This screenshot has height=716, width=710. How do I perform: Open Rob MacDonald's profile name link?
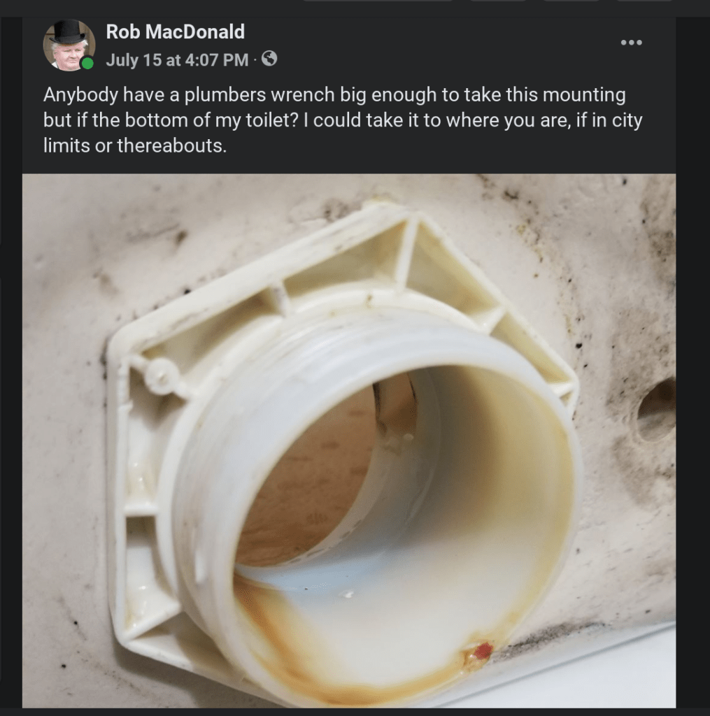pos(175,31)
